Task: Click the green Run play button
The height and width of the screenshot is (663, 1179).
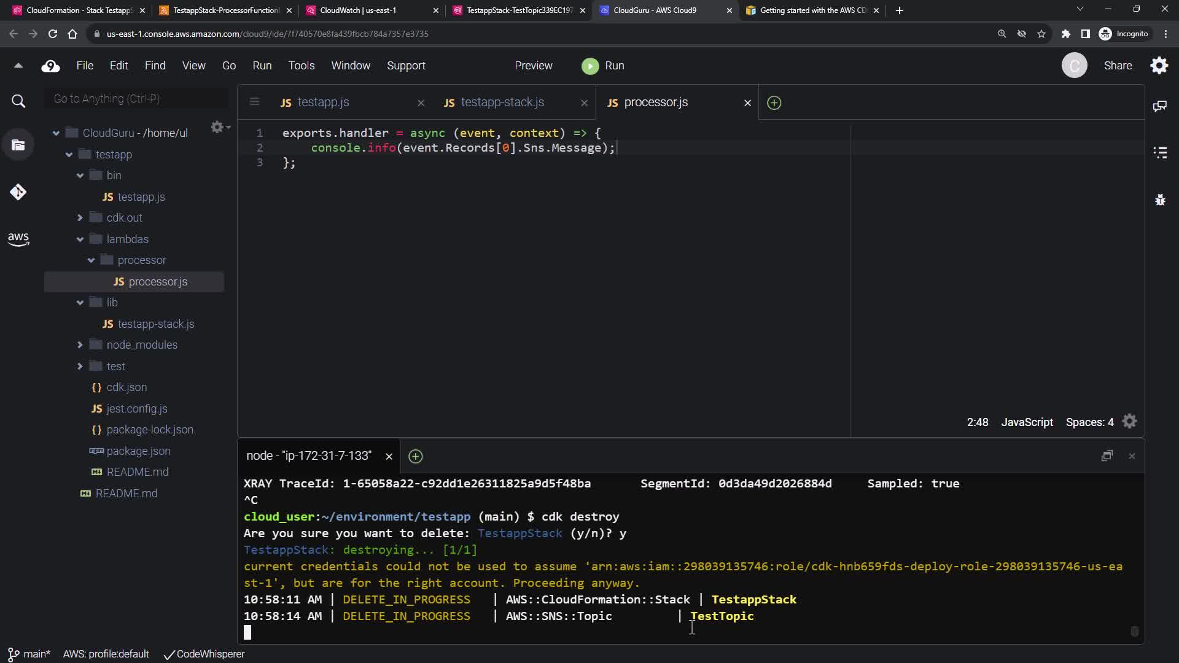Action: pyautogui.click(x=590, y=66)
